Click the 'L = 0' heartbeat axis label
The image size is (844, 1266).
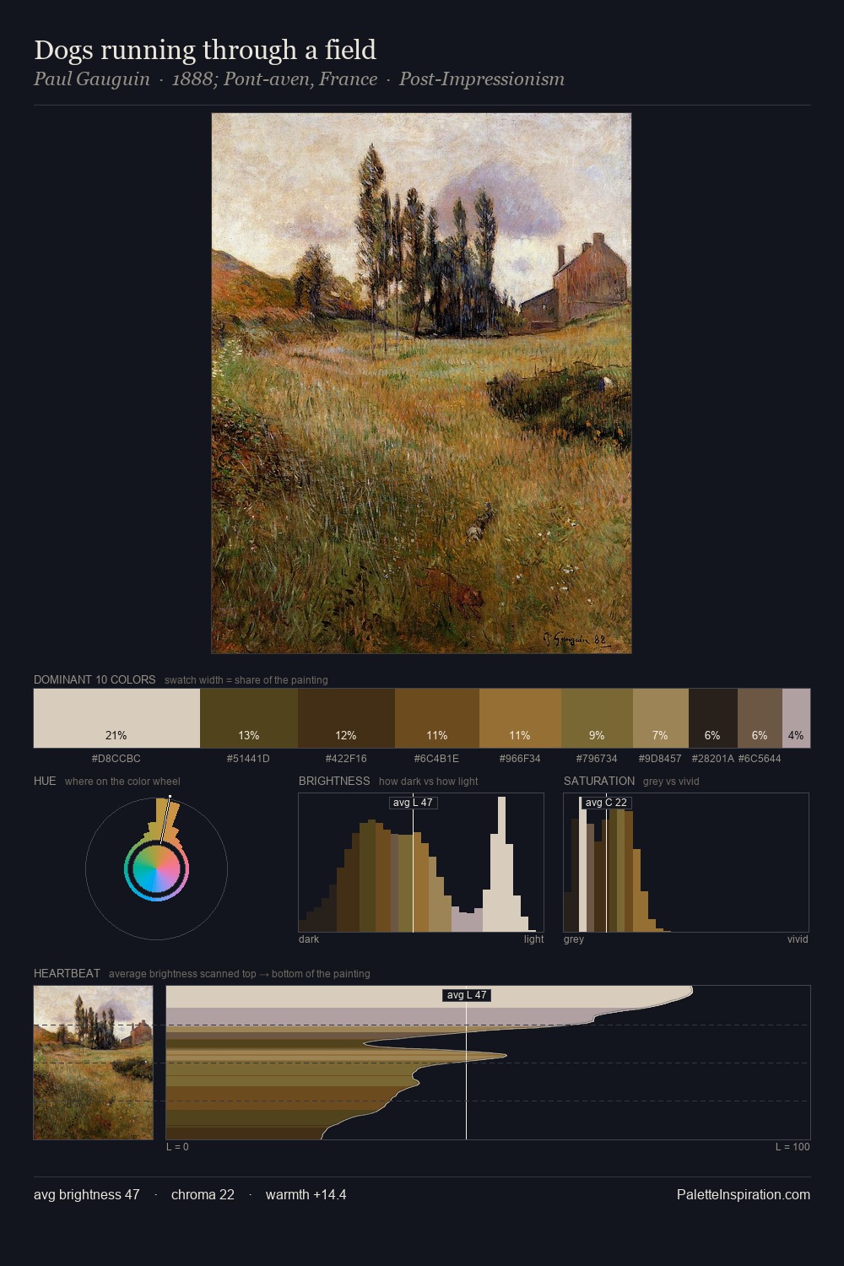coord(177,1147)
